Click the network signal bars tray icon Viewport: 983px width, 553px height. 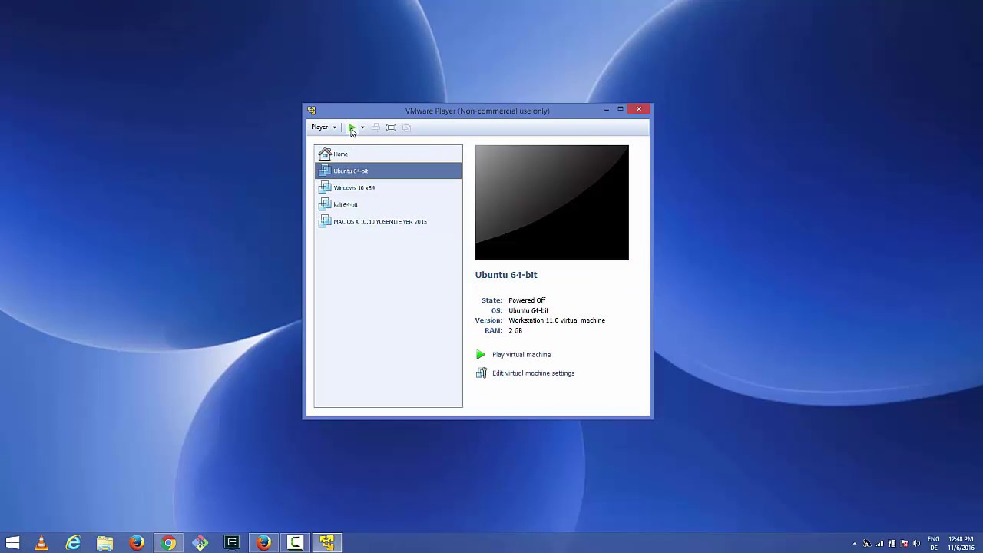tap(879, 544)
